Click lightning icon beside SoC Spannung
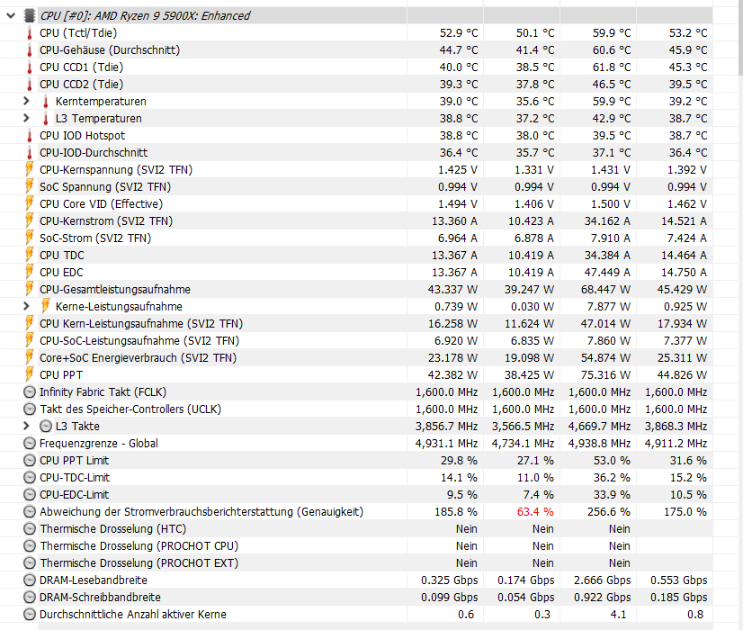Viewport: 743px width, 630px height. pos(30,186)
